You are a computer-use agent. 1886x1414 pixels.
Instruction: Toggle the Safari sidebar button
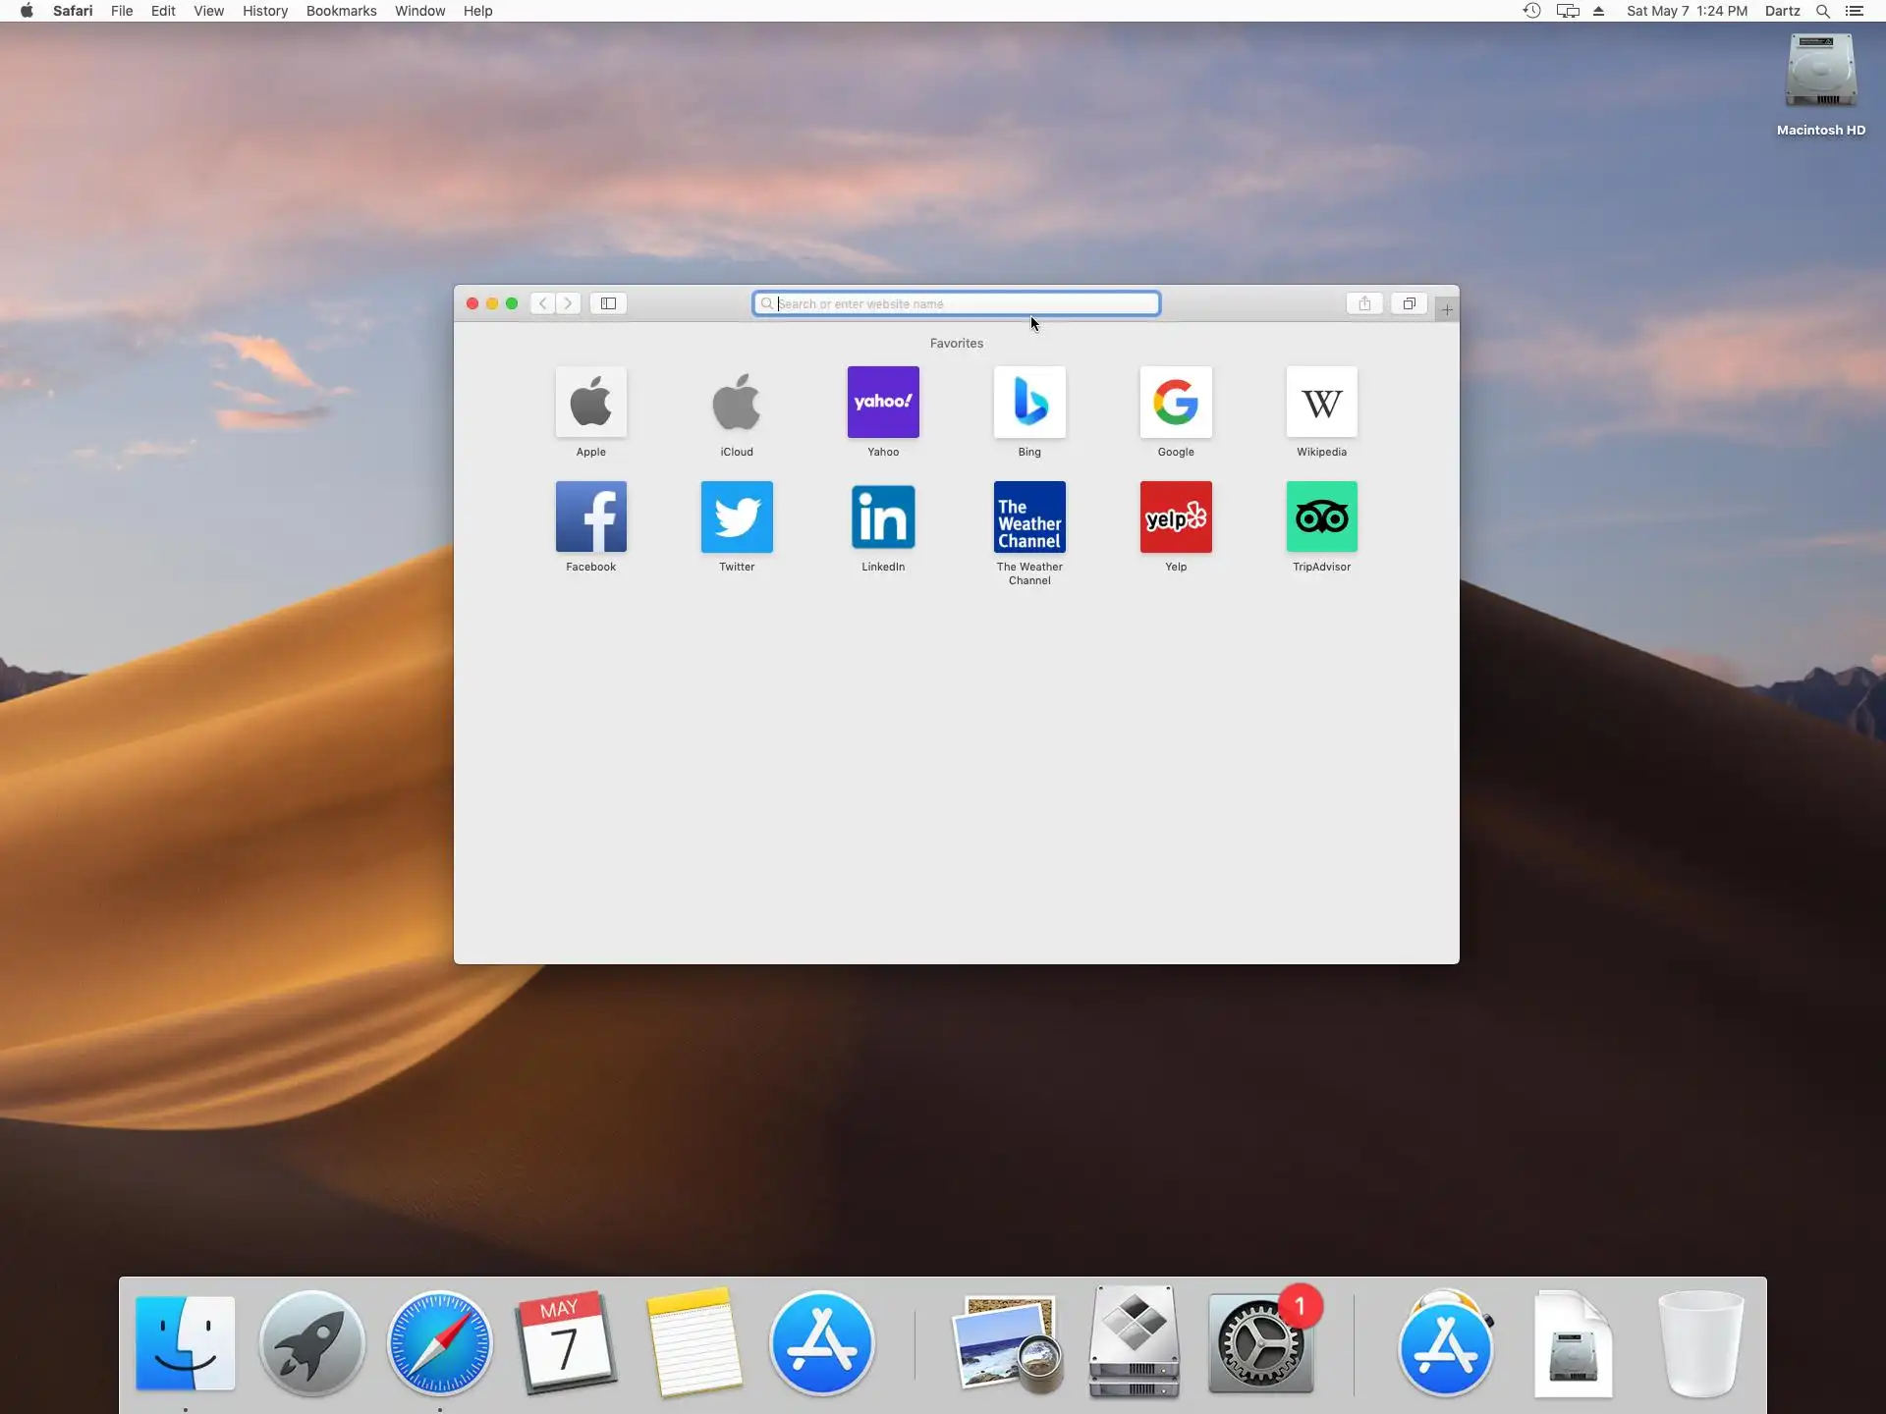pos(608,303)
